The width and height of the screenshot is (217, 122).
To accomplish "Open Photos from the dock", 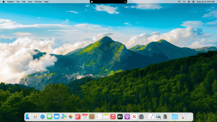I will (x=71, y=117).
